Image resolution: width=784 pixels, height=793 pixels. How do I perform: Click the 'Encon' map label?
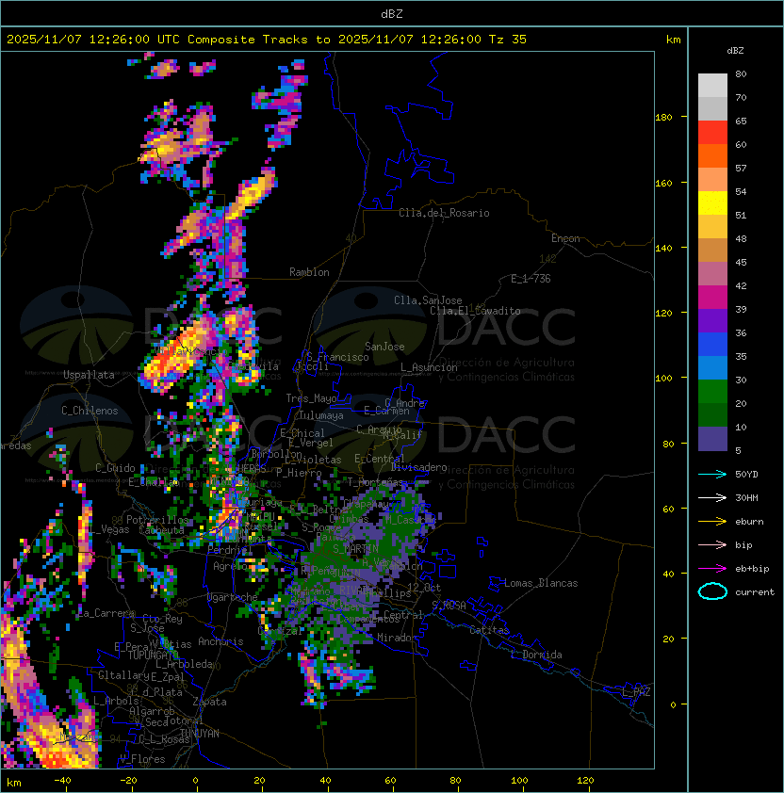[565, 238]
